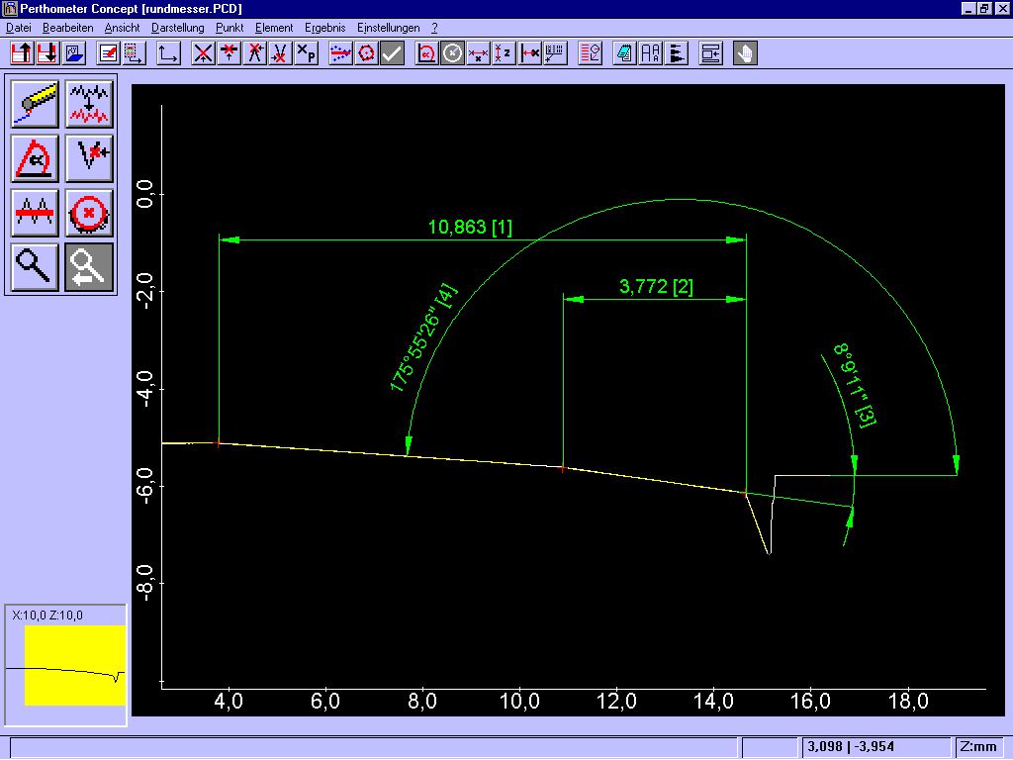Open the Ergebnis menu

324,28
